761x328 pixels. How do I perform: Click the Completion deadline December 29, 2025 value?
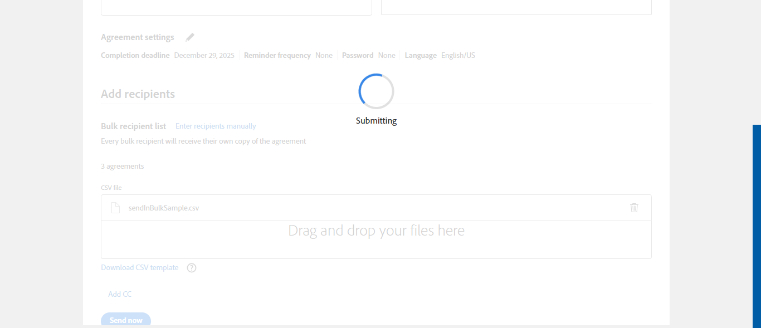click(204, 55)
